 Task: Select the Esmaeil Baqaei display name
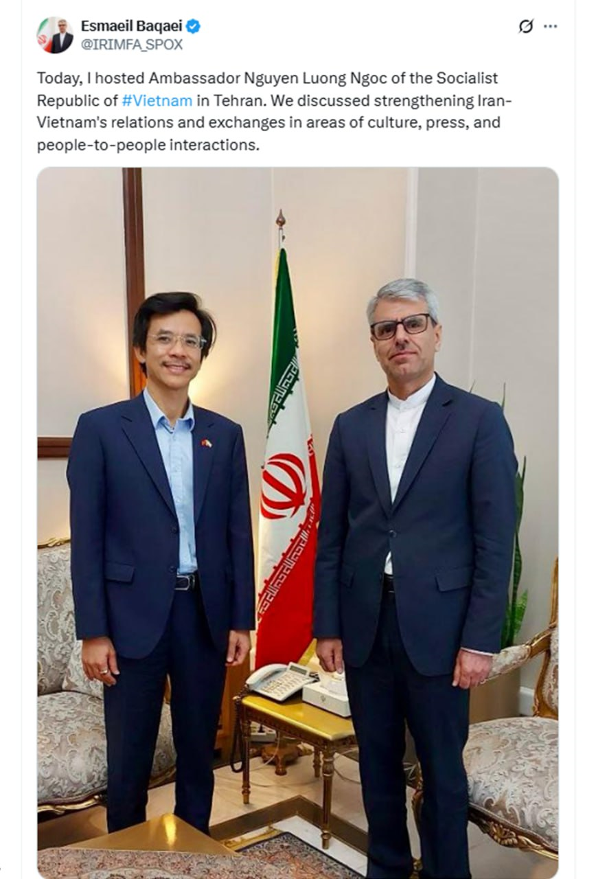tap(132, 26)
